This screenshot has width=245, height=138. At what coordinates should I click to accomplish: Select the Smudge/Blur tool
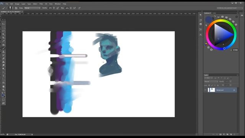(x=3, y=66)
